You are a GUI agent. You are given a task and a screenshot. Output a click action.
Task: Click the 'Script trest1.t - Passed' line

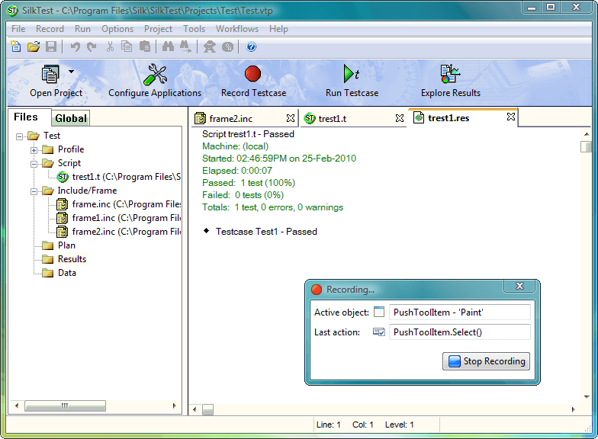[x=248, y=134]
